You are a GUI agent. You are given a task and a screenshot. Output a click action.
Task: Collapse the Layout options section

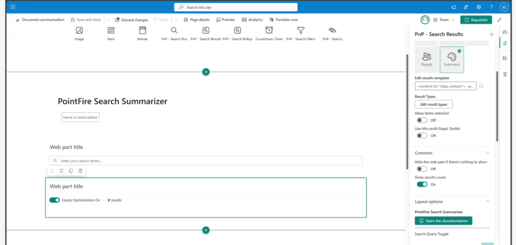click(487, 201)
